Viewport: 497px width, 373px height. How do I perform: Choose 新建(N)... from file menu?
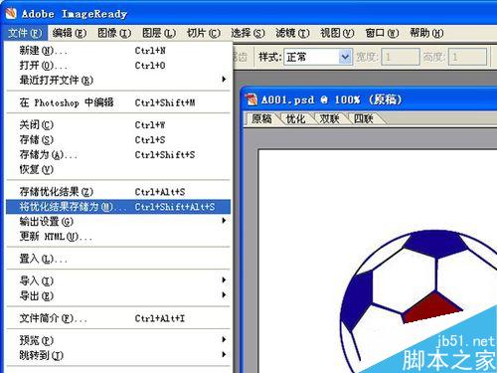(x=118, y=51)
